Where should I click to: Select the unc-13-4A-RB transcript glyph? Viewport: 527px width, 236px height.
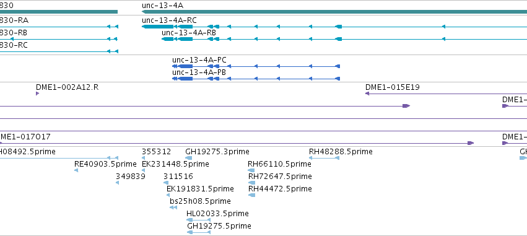pos(344,39)
